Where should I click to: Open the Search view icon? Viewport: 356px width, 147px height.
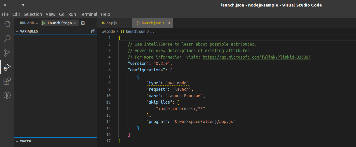tap(7, 39)
